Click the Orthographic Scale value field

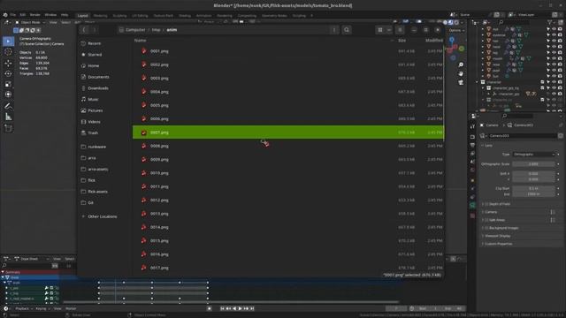(x=533, y=164)
